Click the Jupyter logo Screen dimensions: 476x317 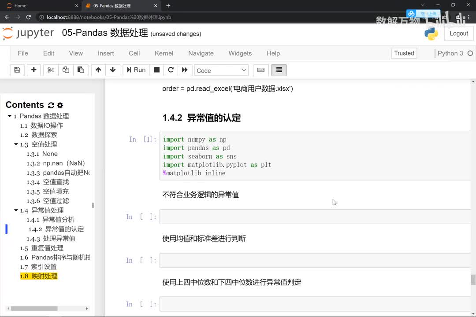pyautogui.click(x=28, y=33)
